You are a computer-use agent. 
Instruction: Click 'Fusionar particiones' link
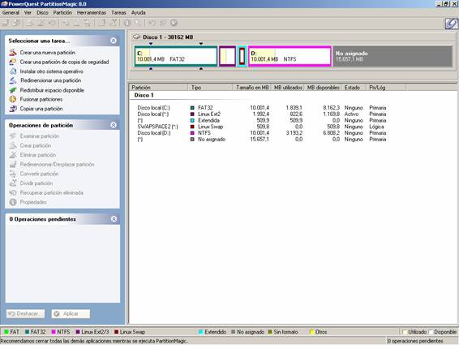(x=41, y=99)
